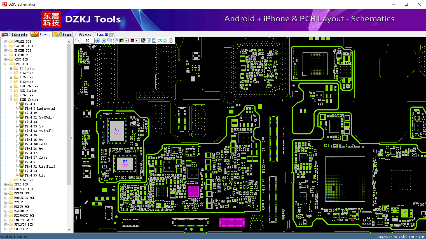426x239 pixels.
Task: Expand the RENO Series tree node
Action: [x=11, y=86]
